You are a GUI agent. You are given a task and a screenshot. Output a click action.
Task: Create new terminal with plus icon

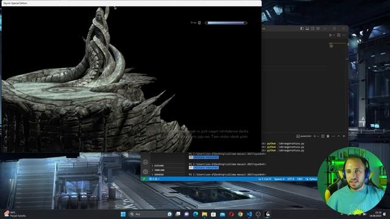[314, 136]
